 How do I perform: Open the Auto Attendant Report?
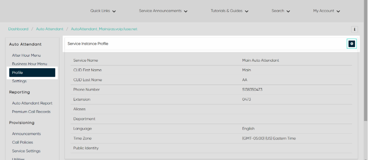tap(32, 103)
